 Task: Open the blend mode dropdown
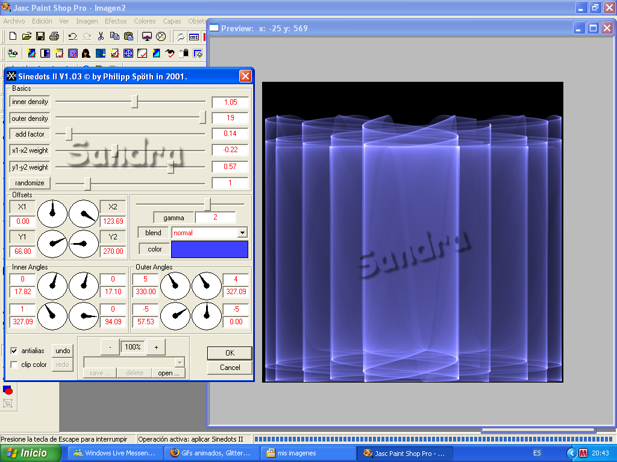coord(242,233)
